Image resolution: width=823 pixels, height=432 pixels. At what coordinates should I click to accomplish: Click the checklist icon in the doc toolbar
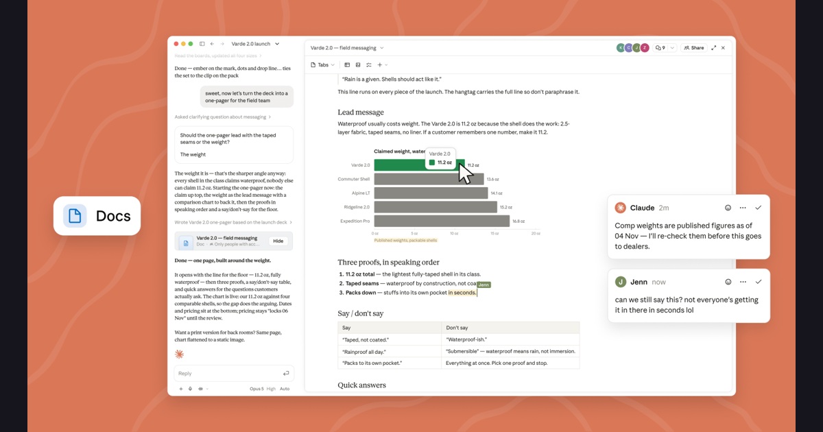click(369, 65)
